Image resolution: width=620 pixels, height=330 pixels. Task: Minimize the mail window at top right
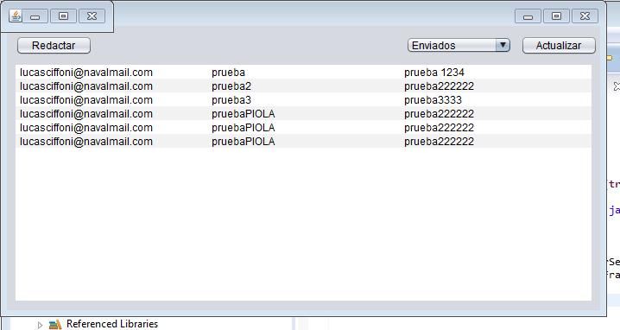point(528,16)
